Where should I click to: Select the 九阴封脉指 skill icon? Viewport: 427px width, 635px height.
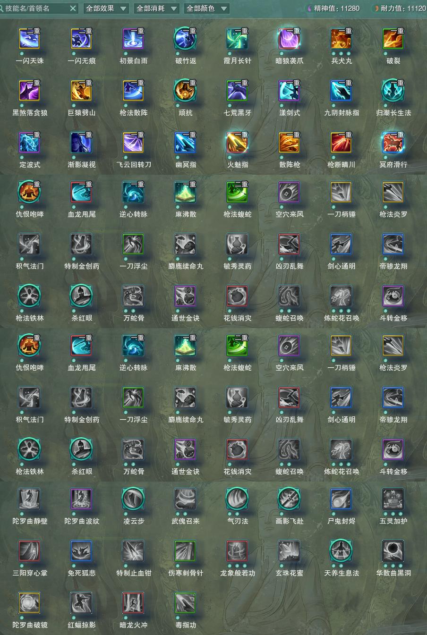coord(341,91)
